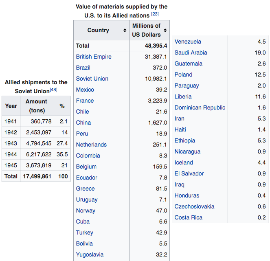Open the Iceland link
This screenshot has height=261, width=270.
click(x=184, y=163)
